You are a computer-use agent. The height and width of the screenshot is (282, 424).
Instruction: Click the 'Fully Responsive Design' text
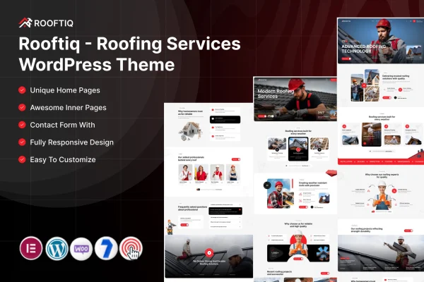[71, 142]
